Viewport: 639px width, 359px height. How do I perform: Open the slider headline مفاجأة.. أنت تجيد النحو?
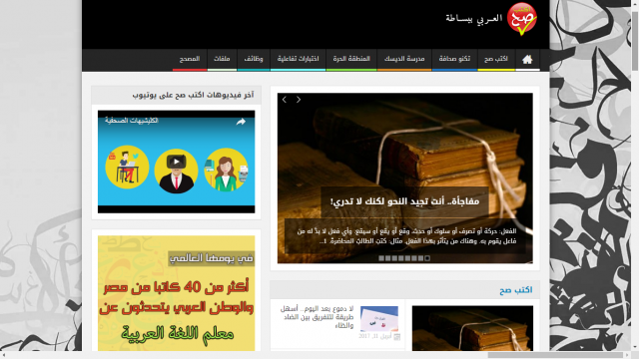[x=404, y=201]
